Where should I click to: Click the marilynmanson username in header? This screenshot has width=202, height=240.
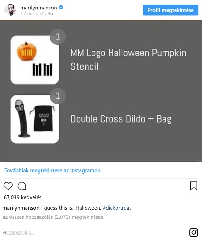(39, 8)
